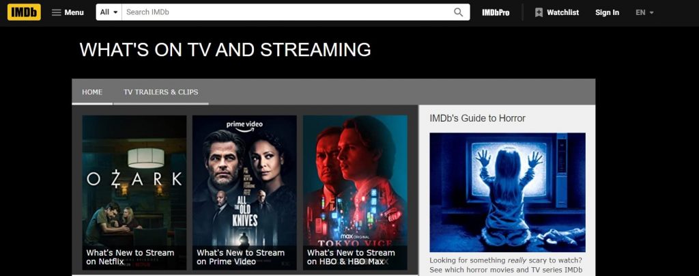The width and height of the screenshot is (699, 276).
Task: Click the IMDb logo
Action: coord(24,12)
